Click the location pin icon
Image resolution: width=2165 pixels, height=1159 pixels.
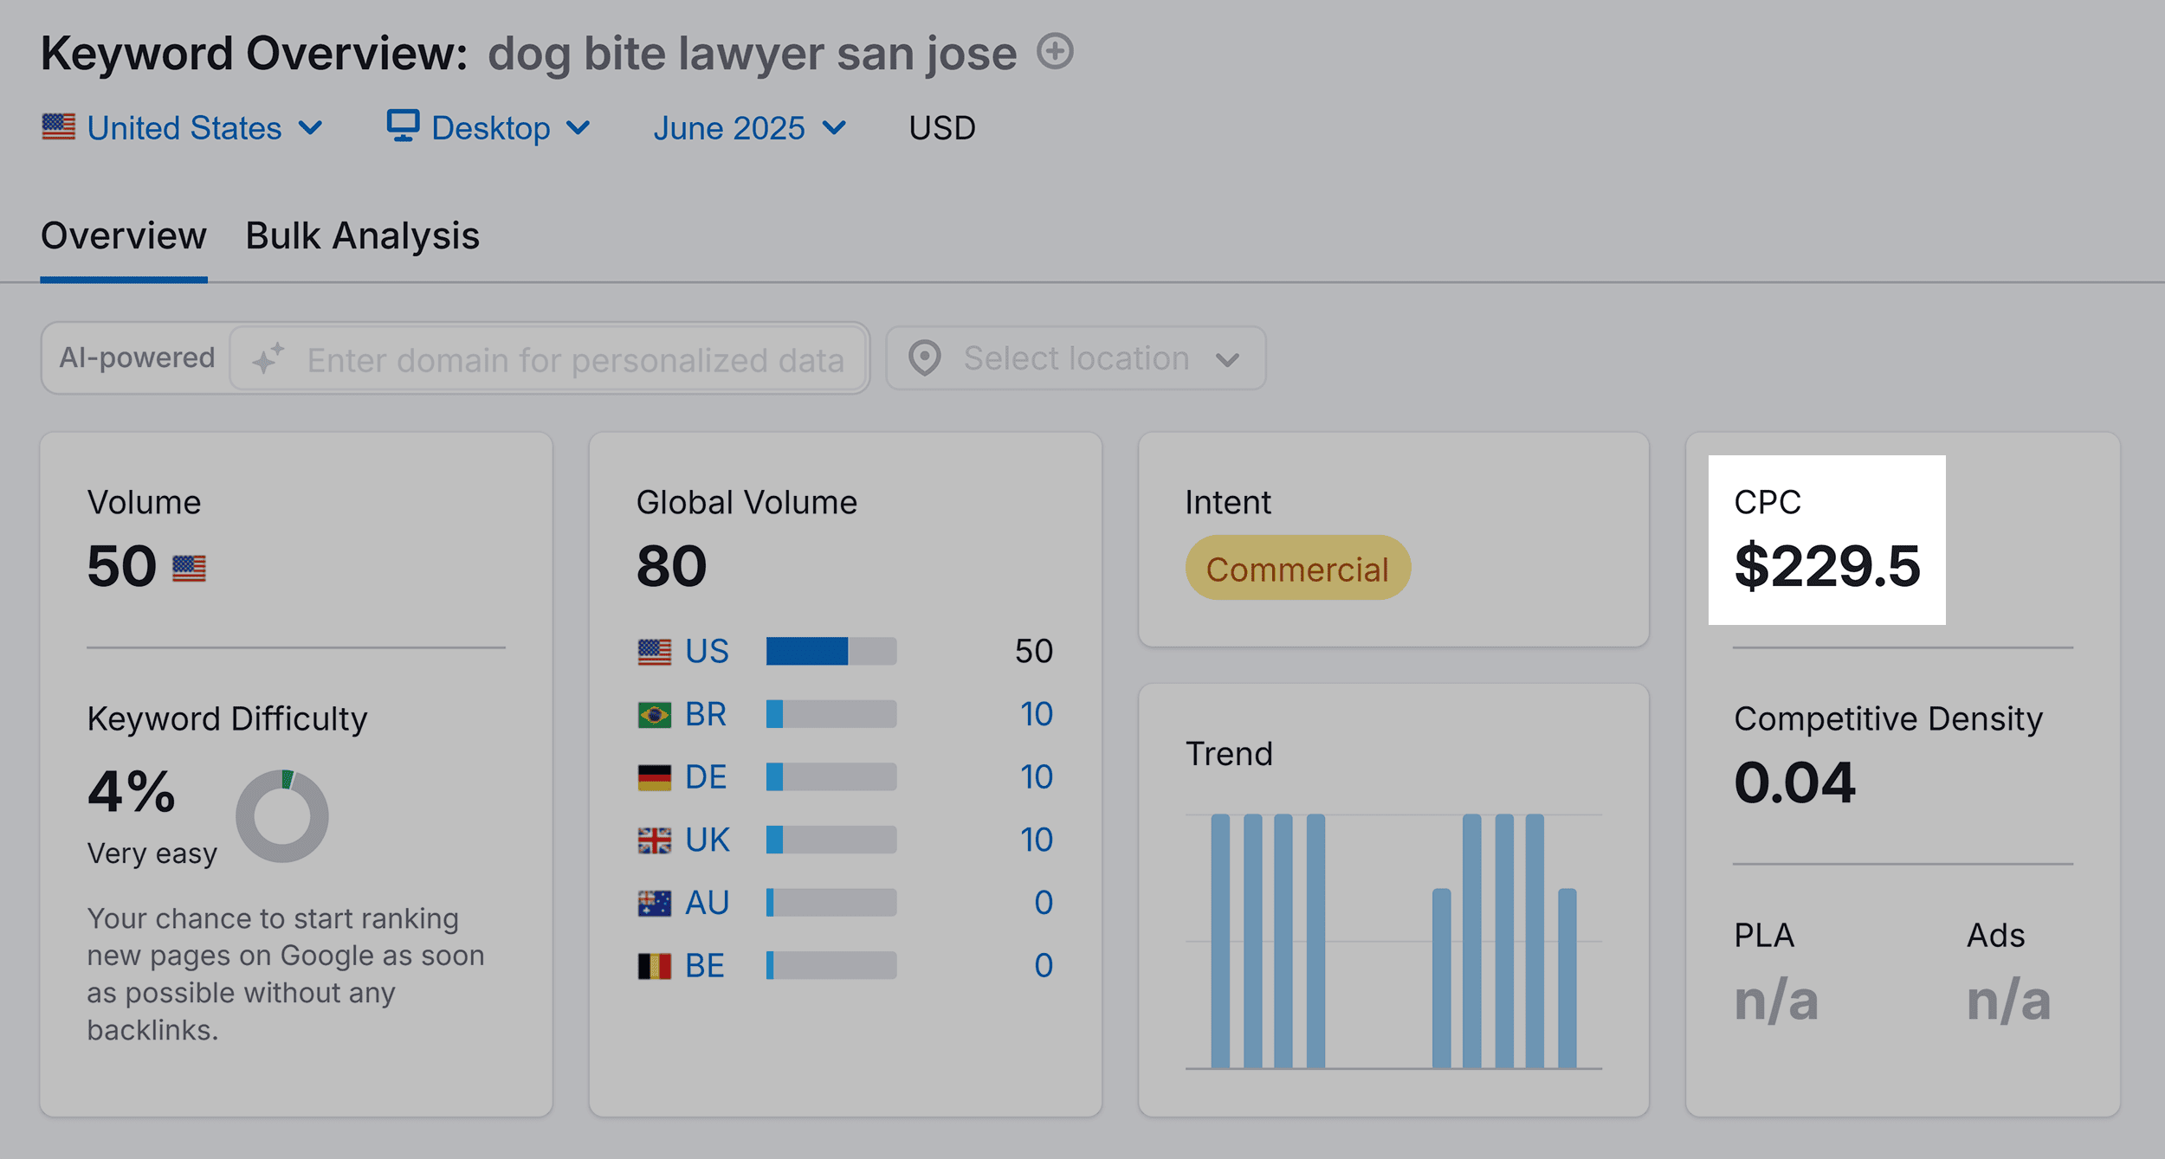point(924,358)
